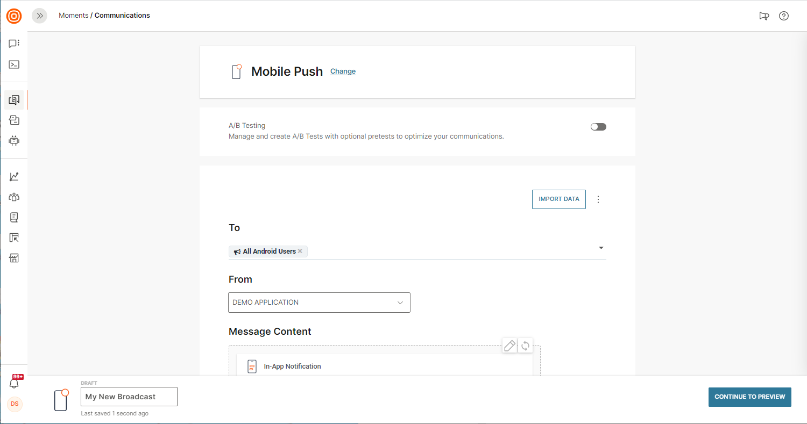Expand the To recipients dropdown arrow
The image size is (807, 424).
pos(601,248)
